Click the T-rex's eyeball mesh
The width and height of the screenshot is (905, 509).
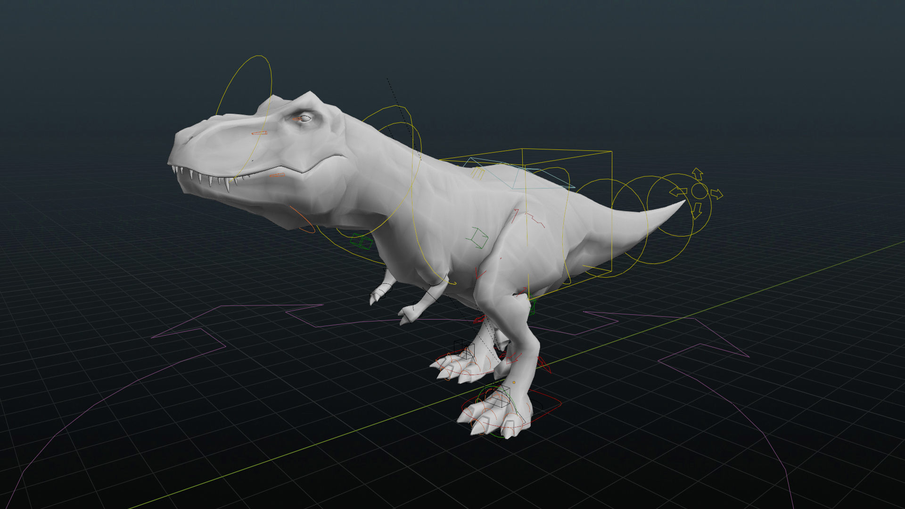click(305, 118)
